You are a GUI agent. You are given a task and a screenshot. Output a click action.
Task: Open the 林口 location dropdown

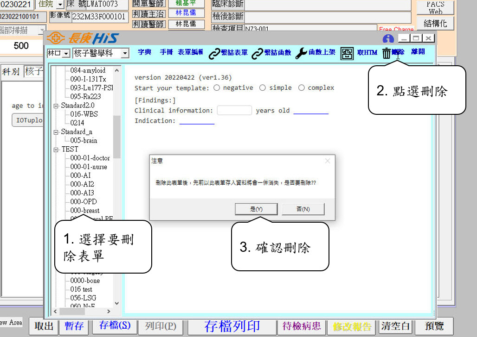pyautogui.click(x=65, y=54)
